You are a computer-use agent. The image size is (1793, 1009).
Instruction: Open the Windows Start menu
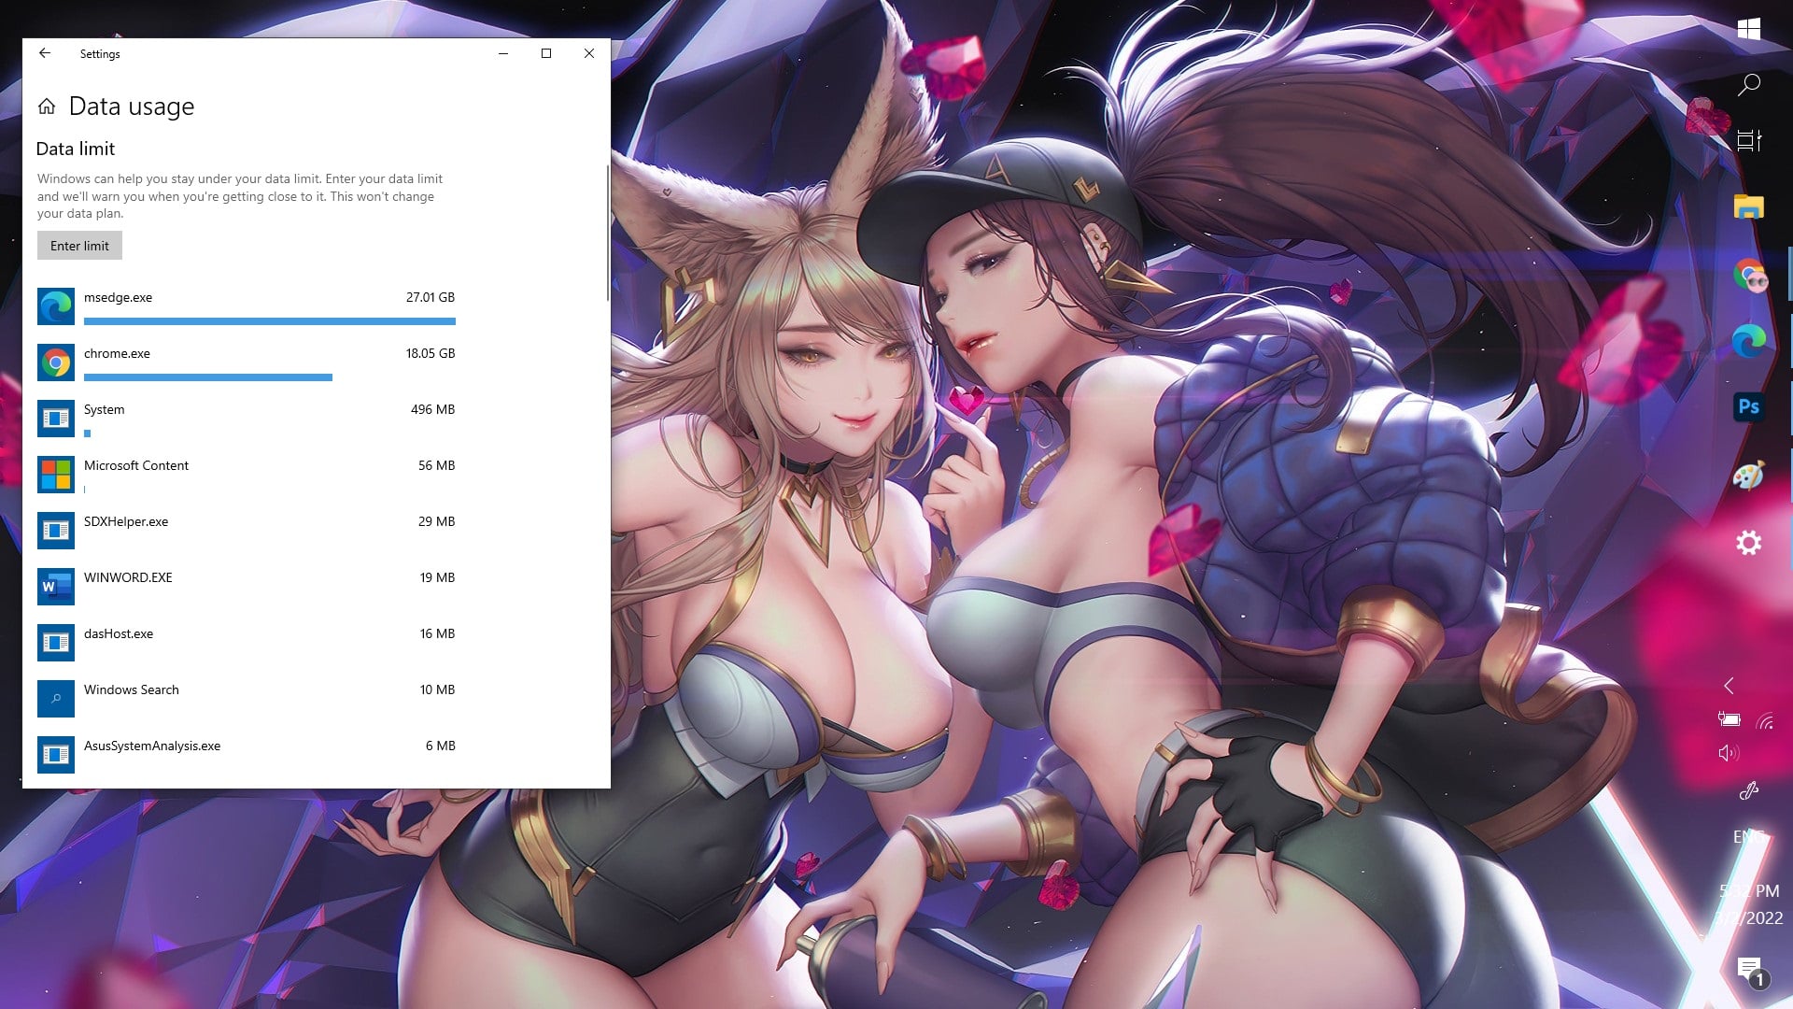1749,28
